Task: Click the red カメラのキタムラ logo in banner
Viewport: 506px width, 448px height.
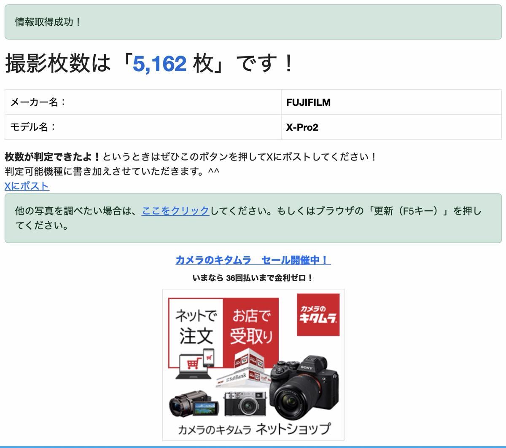Action: [318, 315]
